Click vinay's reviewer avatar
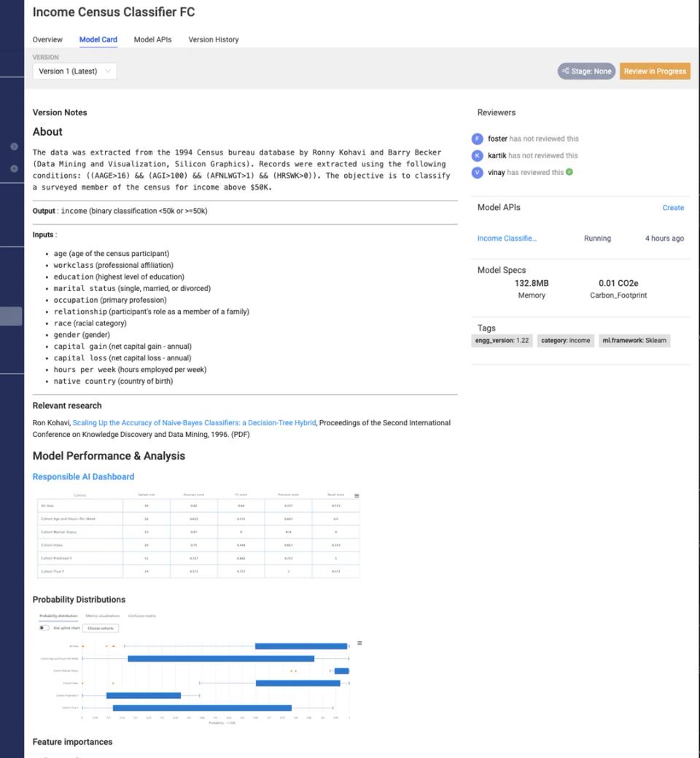 pos(478,173)
